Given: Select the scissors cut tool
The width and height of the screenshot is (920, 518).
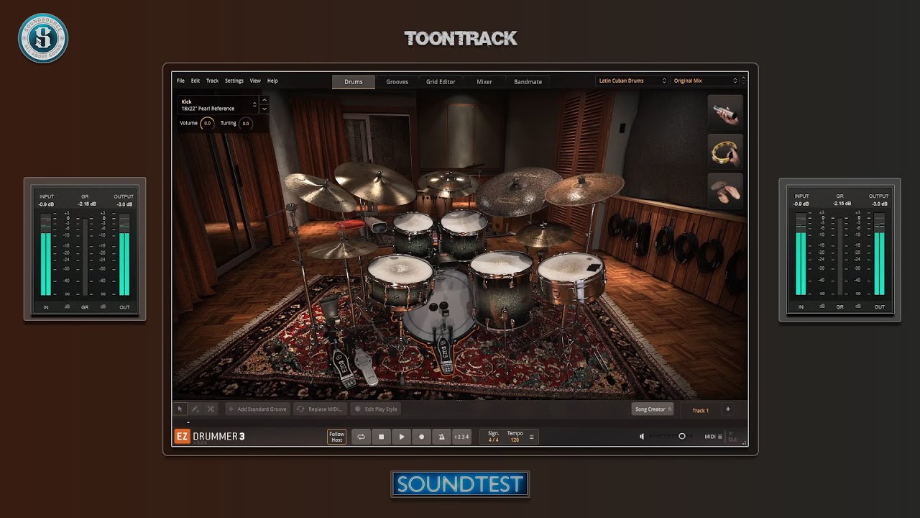Looking at the screenshot, I should (211, 409).
